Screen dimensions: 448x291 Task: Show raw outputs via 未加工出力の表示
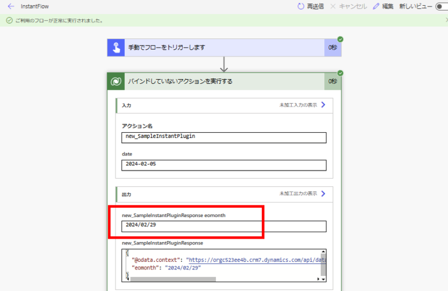click(x=298, y=194)
